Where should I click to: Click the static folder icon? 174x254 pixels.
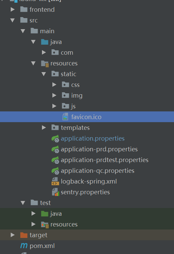[x=55, y=74]
